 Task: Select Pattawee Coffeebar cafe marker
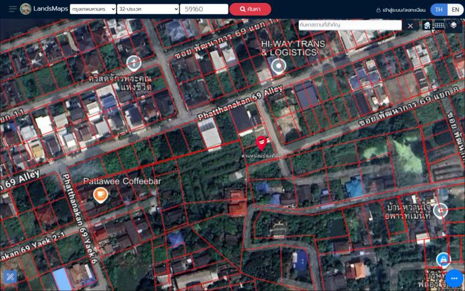coord(101,195)
